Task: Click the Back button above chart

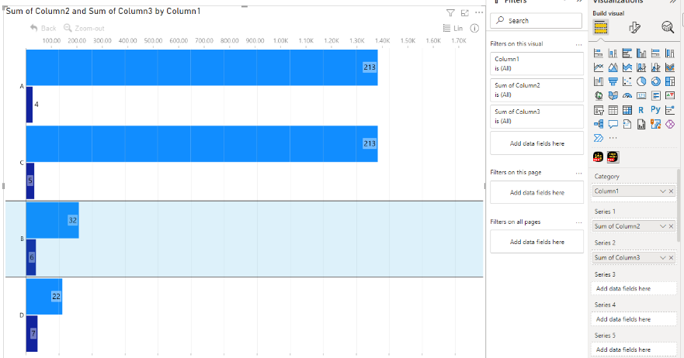Action: (x=43, y=28)
